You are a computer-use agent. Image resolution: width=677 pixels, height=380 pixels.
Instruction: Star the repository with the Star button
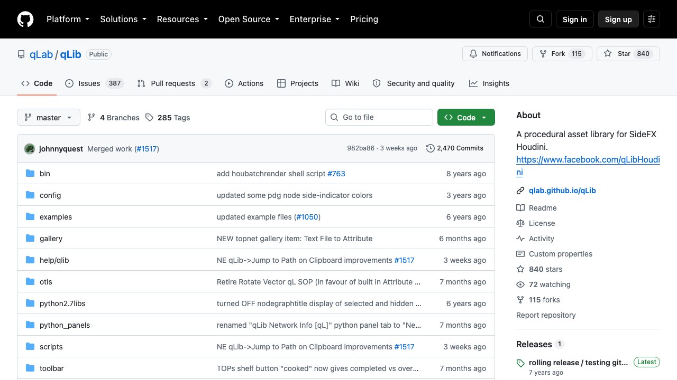click(628, 54)
